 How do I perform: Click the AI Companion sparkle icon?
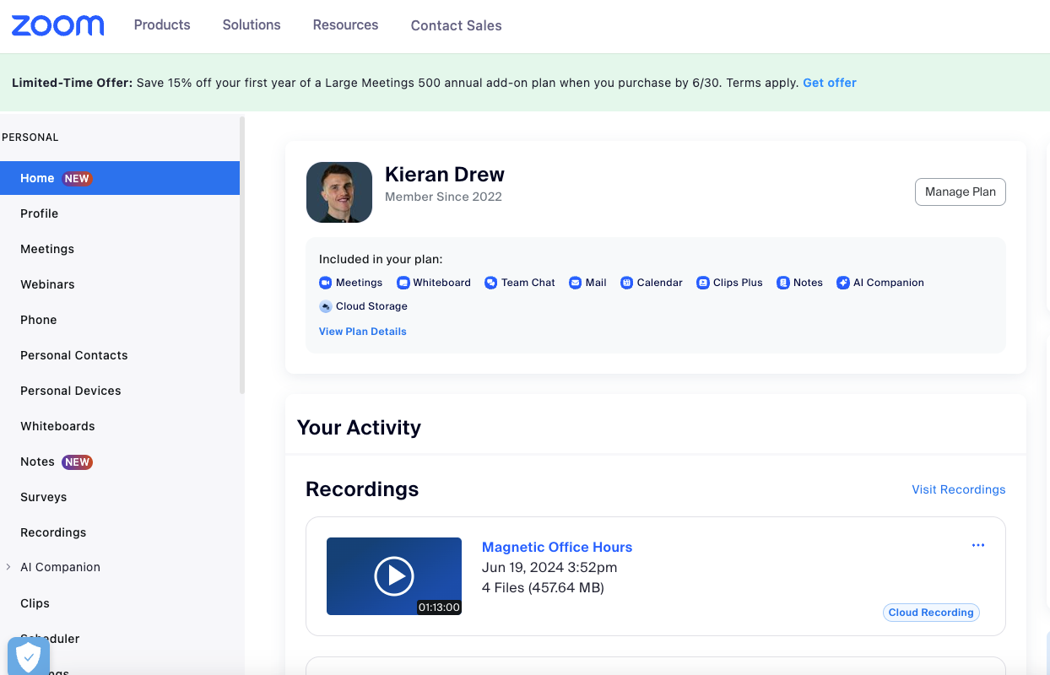(x=842, y=283)
